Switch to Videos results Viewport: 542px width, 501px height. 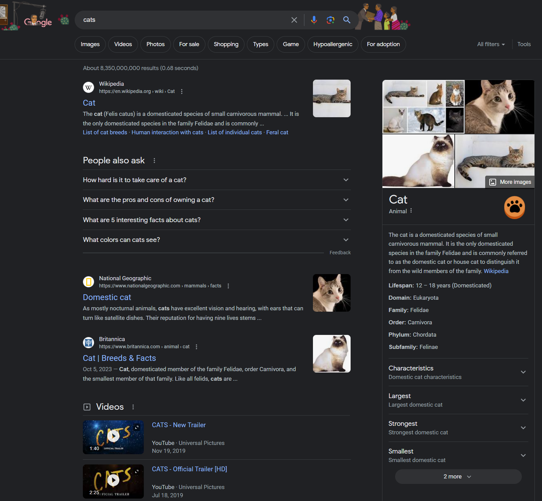(x=123, y=44)
